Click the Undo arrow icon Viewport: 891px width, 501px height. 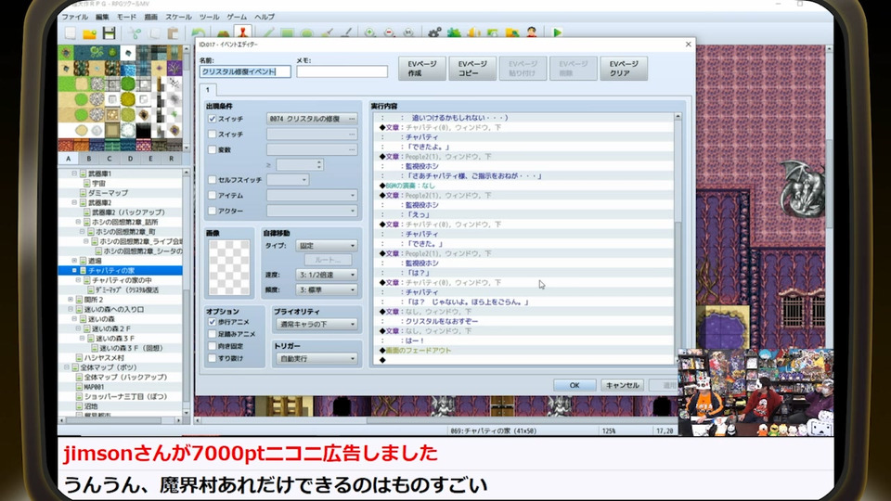(x=199, y=33)
